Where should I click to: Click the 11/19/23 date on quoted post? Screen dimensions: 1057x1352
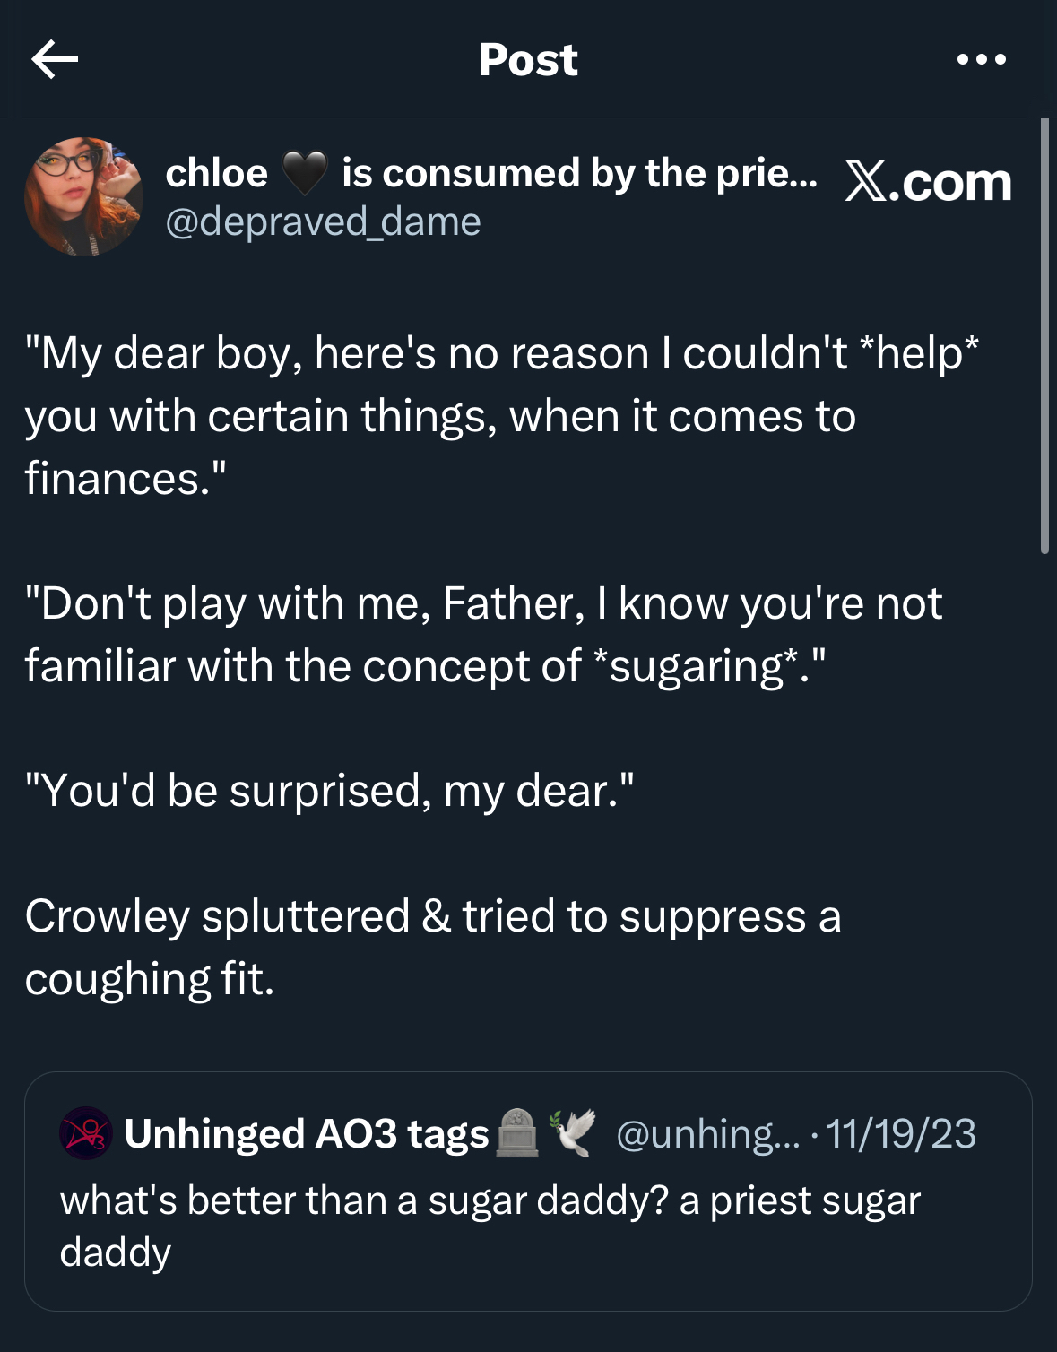tap(900, 1133)
